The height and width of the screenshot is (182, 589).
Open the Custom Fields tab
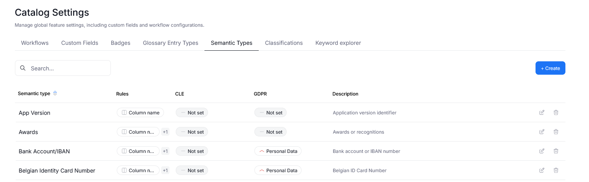(x=80, y=43)
